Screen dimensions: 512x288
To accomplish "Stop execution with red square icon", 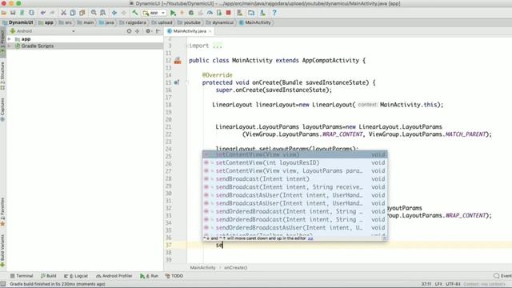I will [x=229, y=13].
